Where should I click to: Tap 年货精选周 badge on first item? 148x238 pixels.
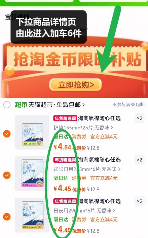65,118
